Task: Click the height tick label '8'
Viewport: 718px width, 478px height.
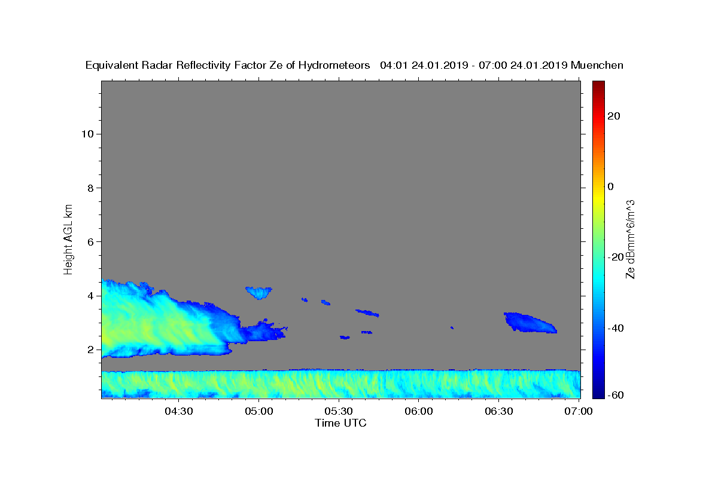Action: [90, 188]
